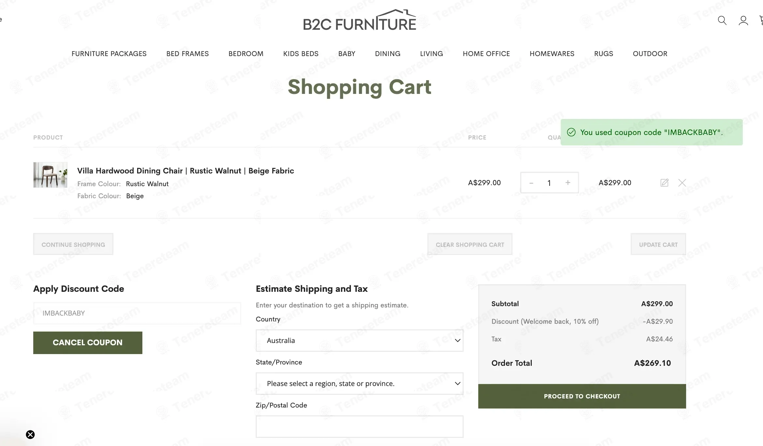Screen dimensions: 763x446
Task: Click the Cancel Coupon button
Action: tap(88, 343)
